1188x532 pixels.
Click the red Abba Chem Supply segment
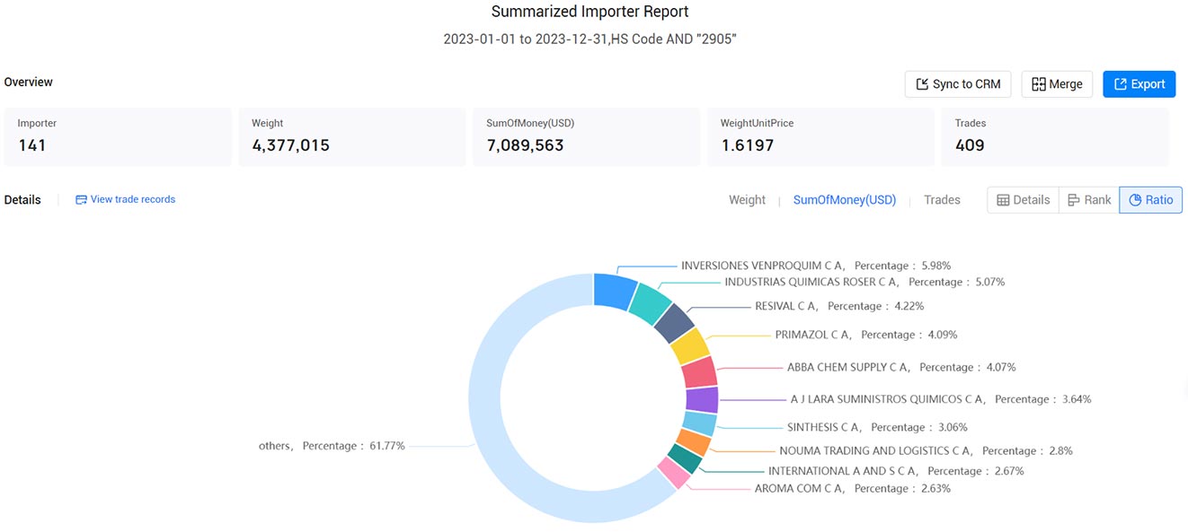[699, 371]
